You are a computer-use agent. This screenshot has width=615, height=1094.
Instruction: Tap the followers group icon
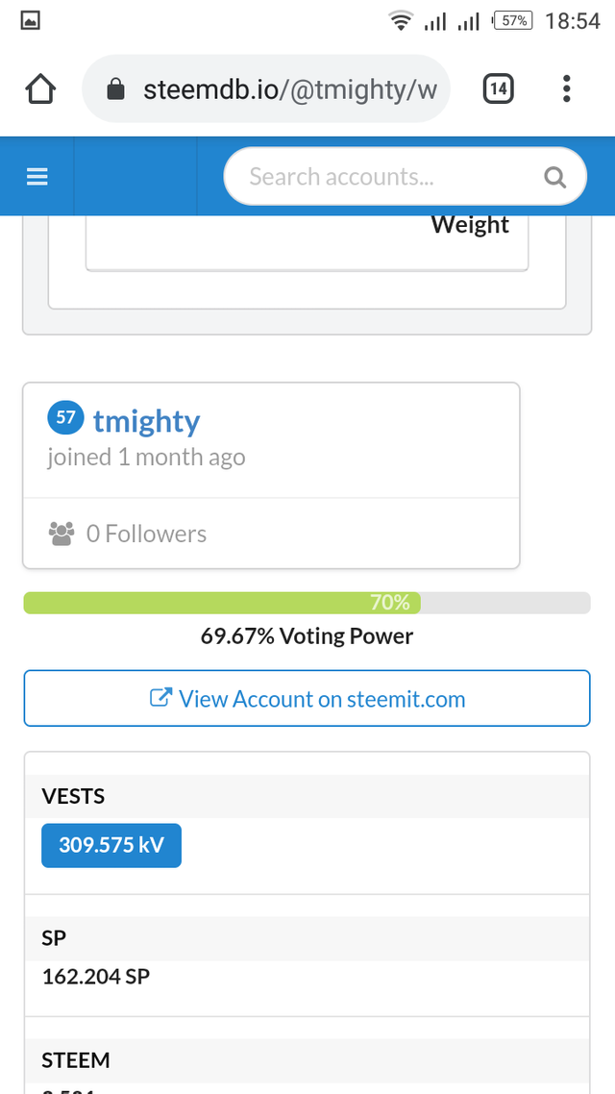coord(61,534)
